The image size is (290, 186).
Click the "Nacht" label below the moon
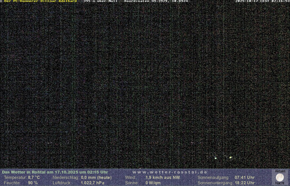[280, 183]
